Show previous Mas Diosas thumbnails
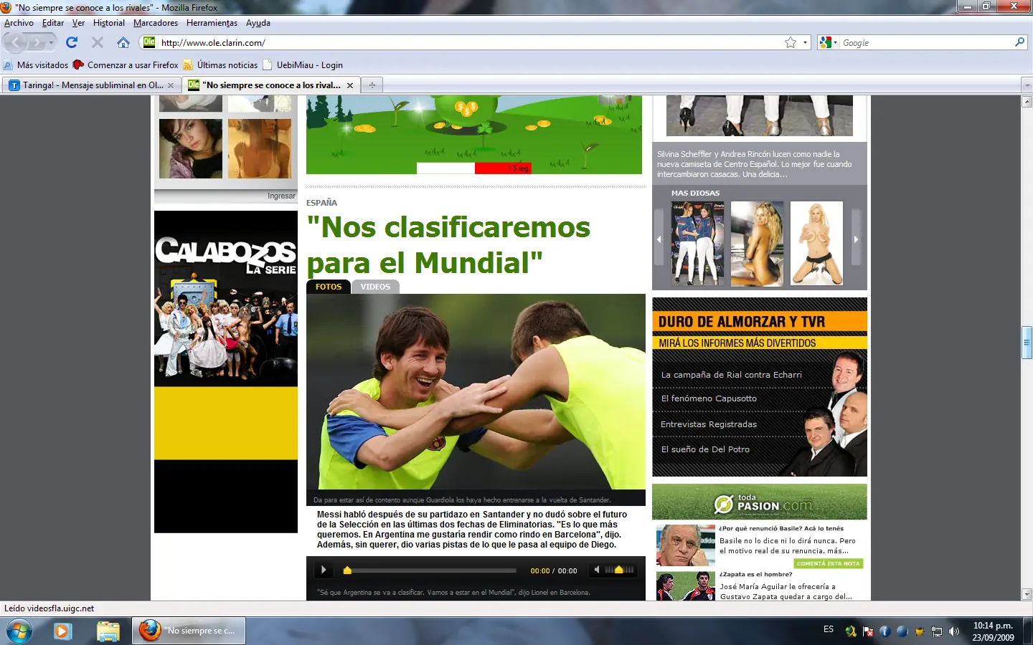1033x645 pixels. pos(659,239)
